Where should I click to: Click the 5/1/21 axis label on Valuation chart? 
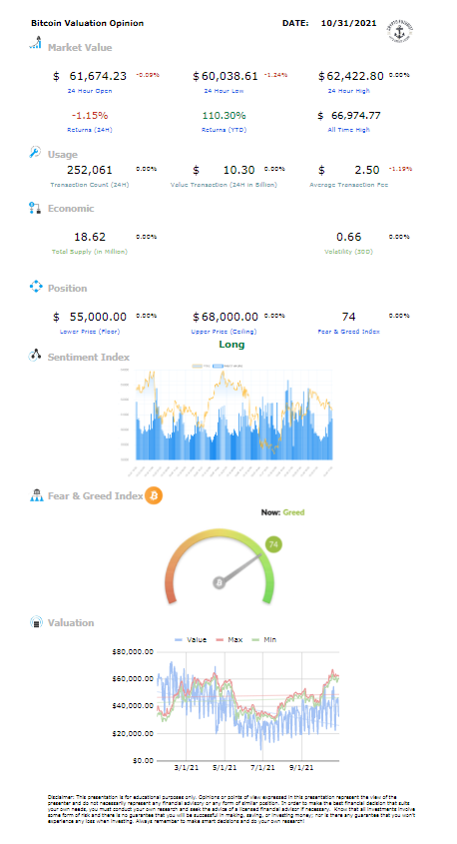click(225, 767)
